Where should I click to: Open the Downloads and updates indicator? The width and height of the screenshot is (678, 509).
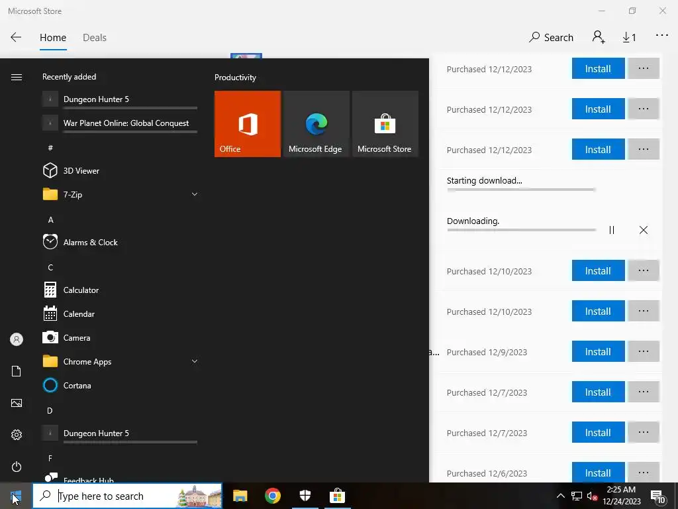[629, 38]
